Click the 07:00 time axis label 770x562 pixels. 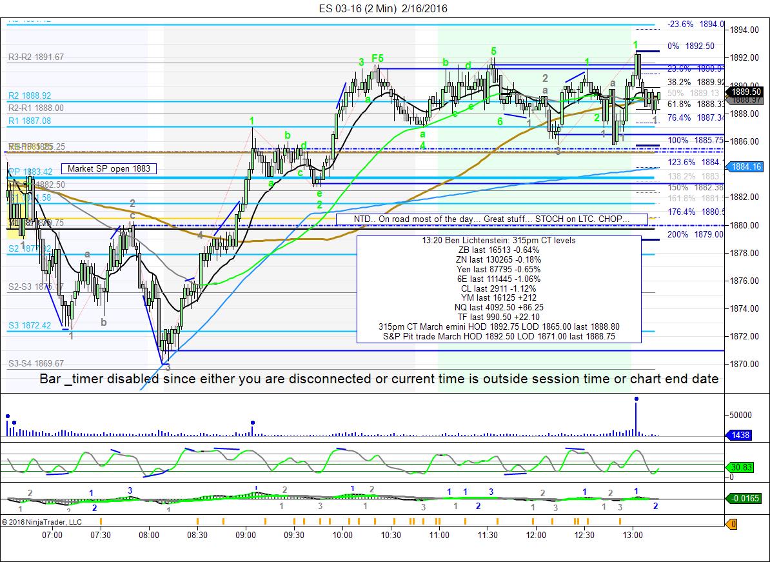(x=52, y=534)
